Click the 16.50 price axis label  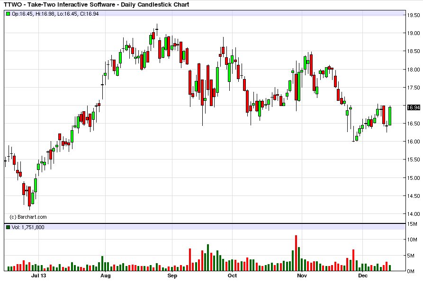point(413,124)
